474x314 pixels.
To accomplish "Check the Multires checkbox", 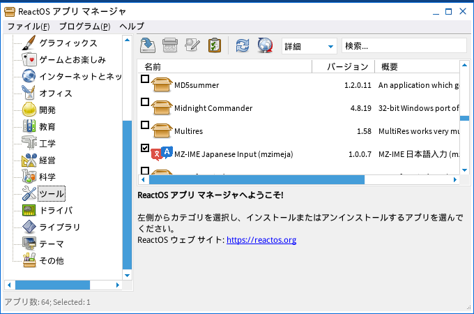I will coord(145,125).
